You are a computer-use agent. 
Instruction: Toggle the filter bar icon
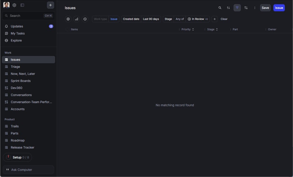[x=237, y=8]
